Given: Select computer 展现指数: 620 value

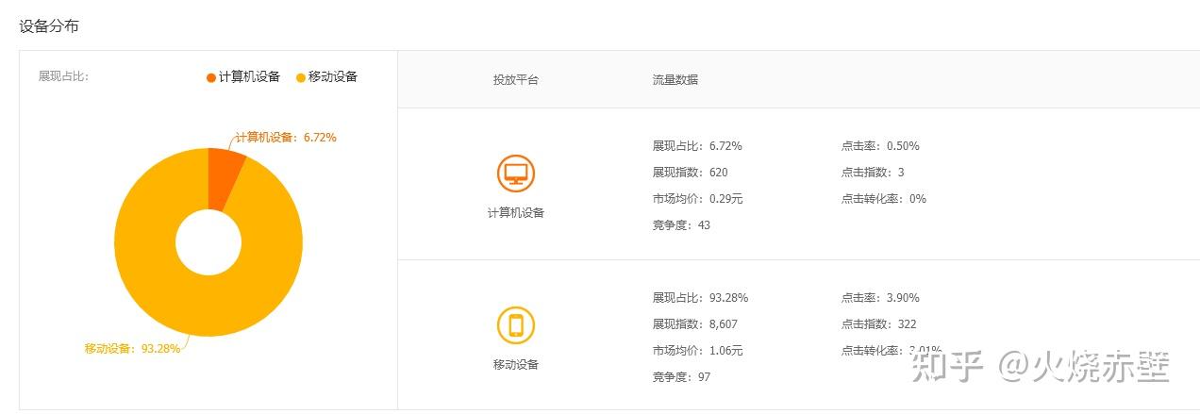Looking at the screenshot, I should coord(690,173).
